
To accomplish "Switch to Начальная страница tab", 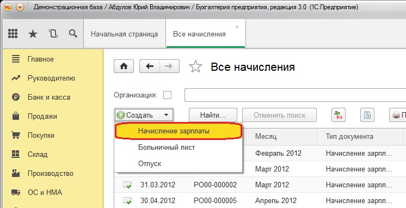I will (x=124, y=34).
